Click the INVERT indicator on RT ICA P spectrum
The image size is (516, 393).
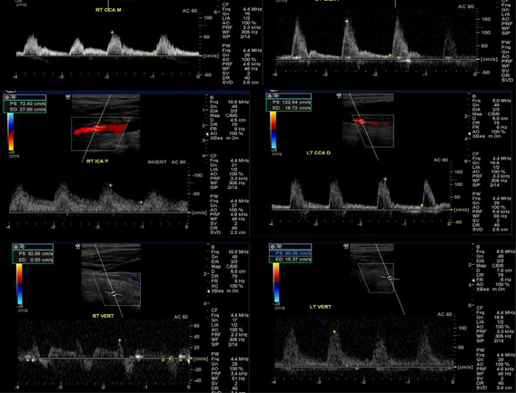[157, 162]
